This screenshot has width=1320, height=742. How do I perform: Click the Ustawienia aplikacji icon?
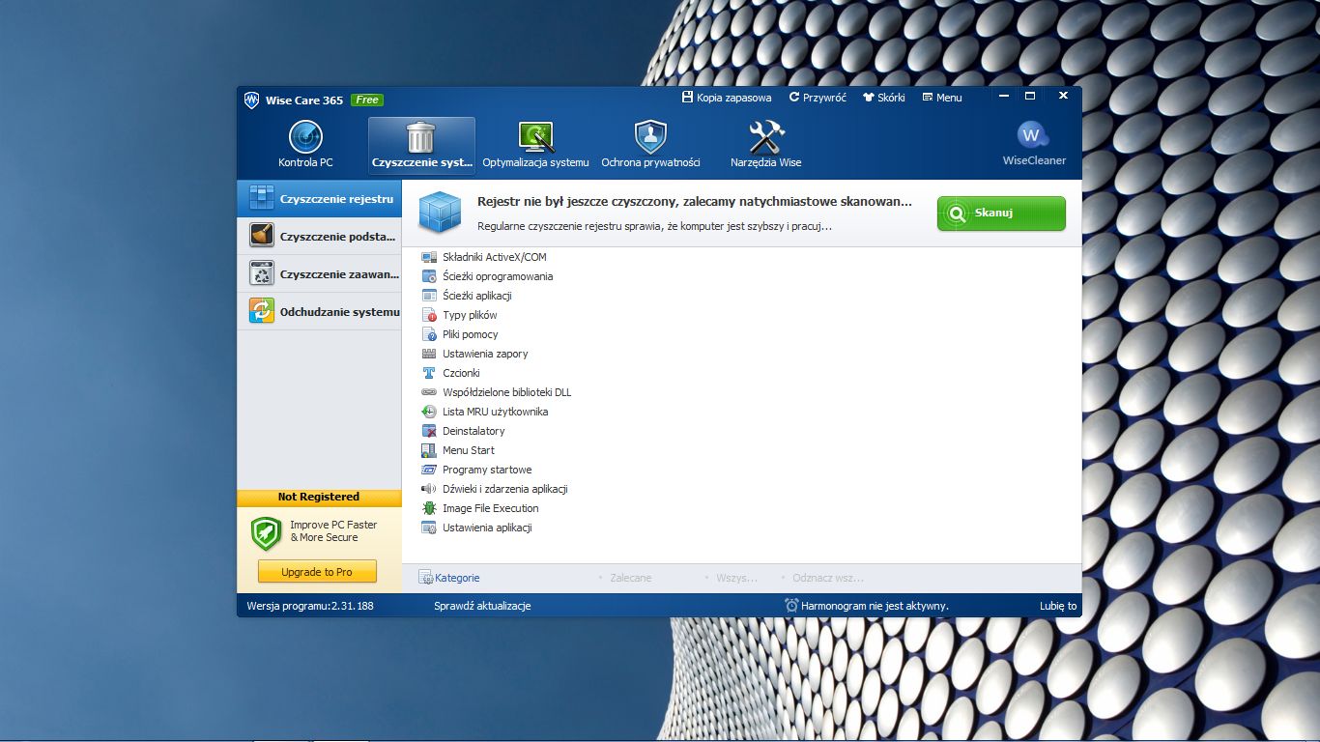tap(429, 528)
